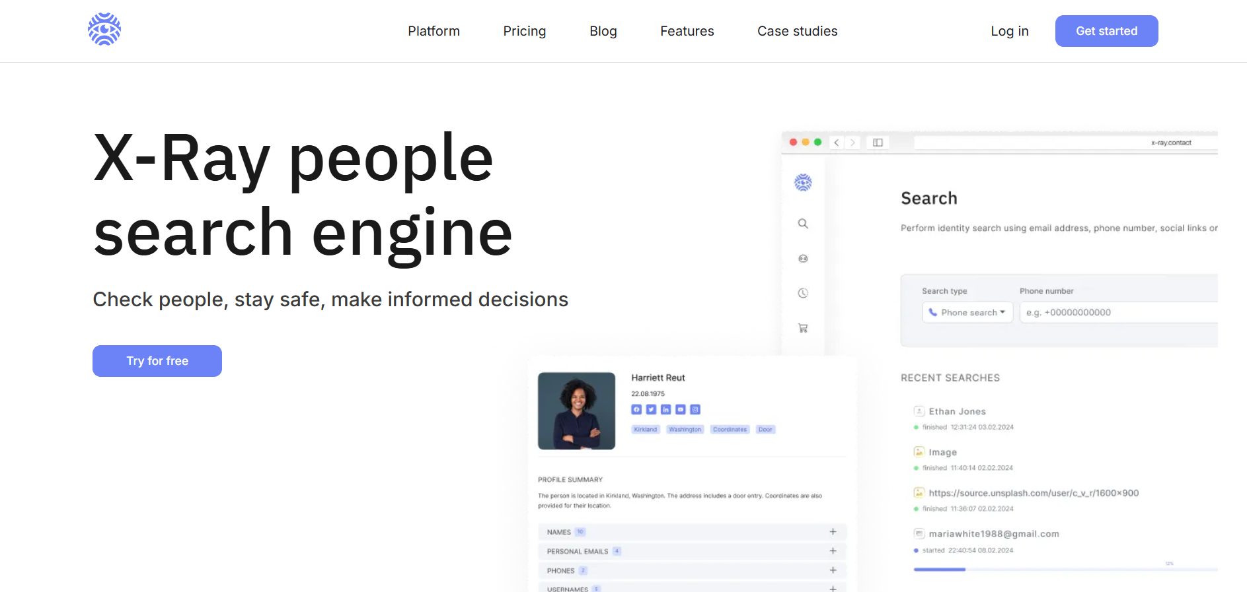Expand the NAMES section with plus icon

click(833, 532)
